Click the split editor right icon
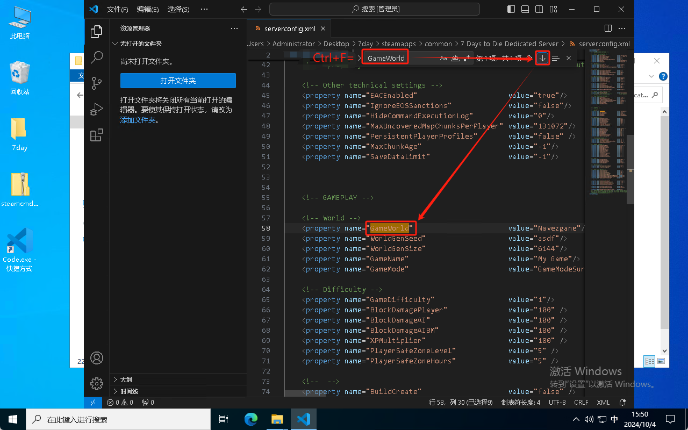The height and width of the screenshot is (430, 688). 608,28
